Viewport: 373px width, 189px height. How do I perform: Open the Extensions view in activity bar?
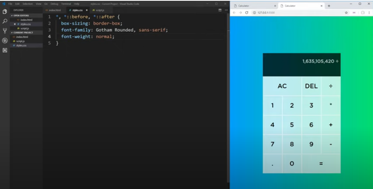tap(5, 50)
